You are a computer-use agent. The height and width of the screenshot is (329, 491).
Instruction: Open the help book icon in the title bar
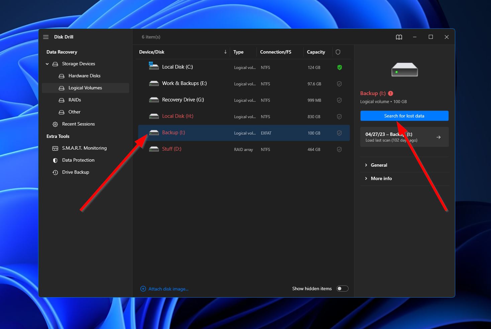click(x=399, y=37)
